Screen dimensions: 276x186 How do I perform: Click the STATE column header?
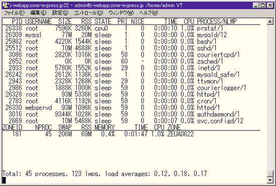103,22
